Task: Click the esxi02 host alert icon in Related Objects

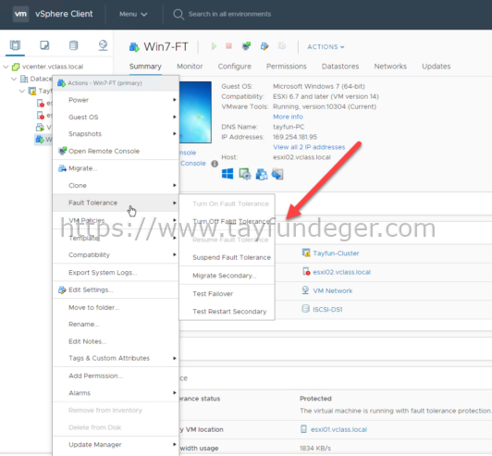Action: [x=306, y=271]
